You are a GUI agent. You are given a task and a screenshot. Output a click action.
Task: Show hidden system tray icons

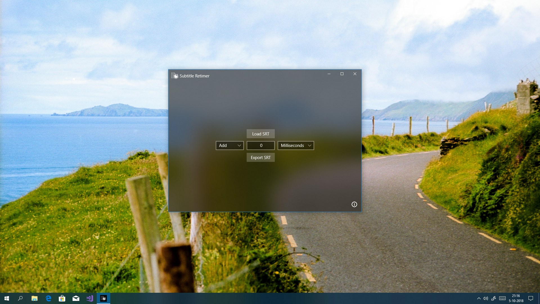(479, 298)
